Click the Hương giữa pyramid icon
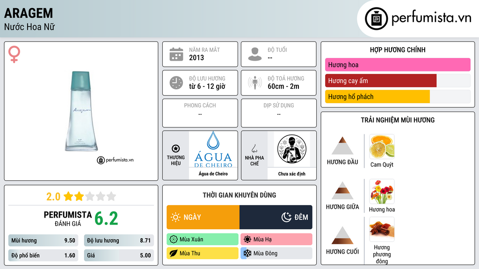The width and height of the screenshot is (479, 269). pyautogui.click(x=342, y=191)
